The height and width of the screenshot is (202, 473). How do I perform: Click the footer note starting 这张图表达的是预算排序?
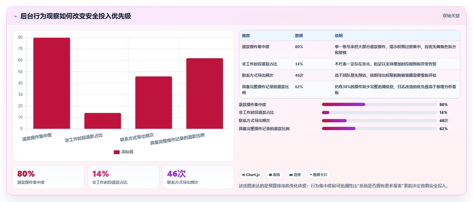pyautogui.click(x=344, y=186)
